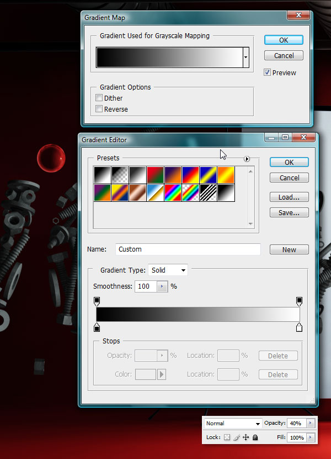Select the last black-to-white preset in the second row
This screenshot has width=331, height=459.
click(226, 193)
